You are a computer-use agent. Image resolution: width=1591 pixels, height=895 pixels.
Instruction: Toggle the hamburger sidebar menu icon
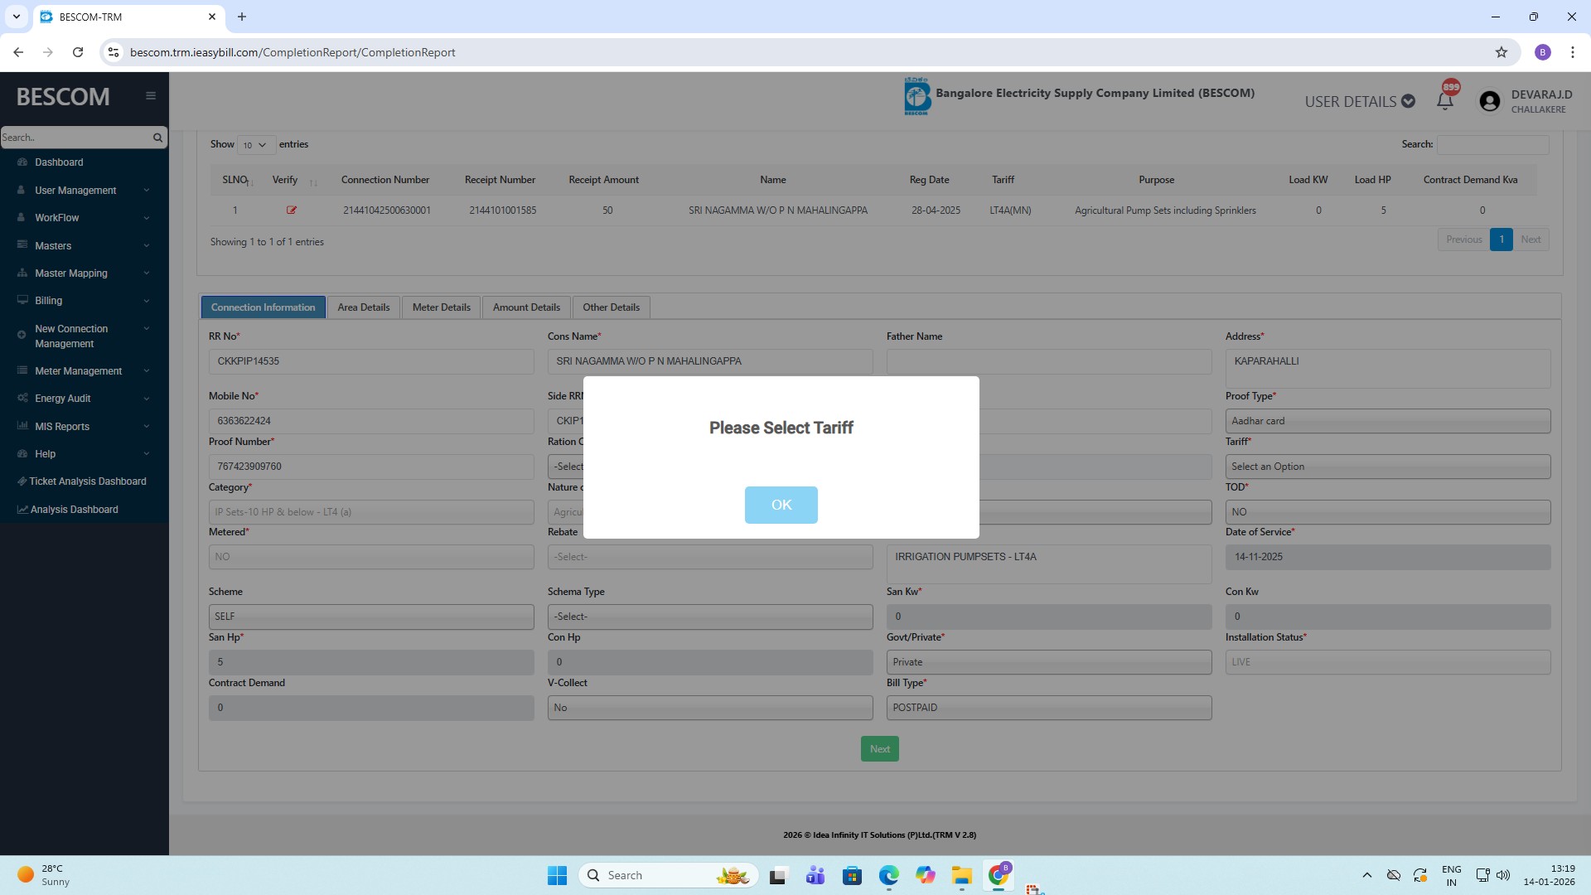[151, 96]
